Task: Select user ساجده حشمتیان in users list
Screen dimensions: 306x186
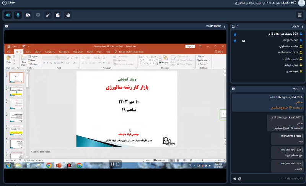Action: [288, 46]
